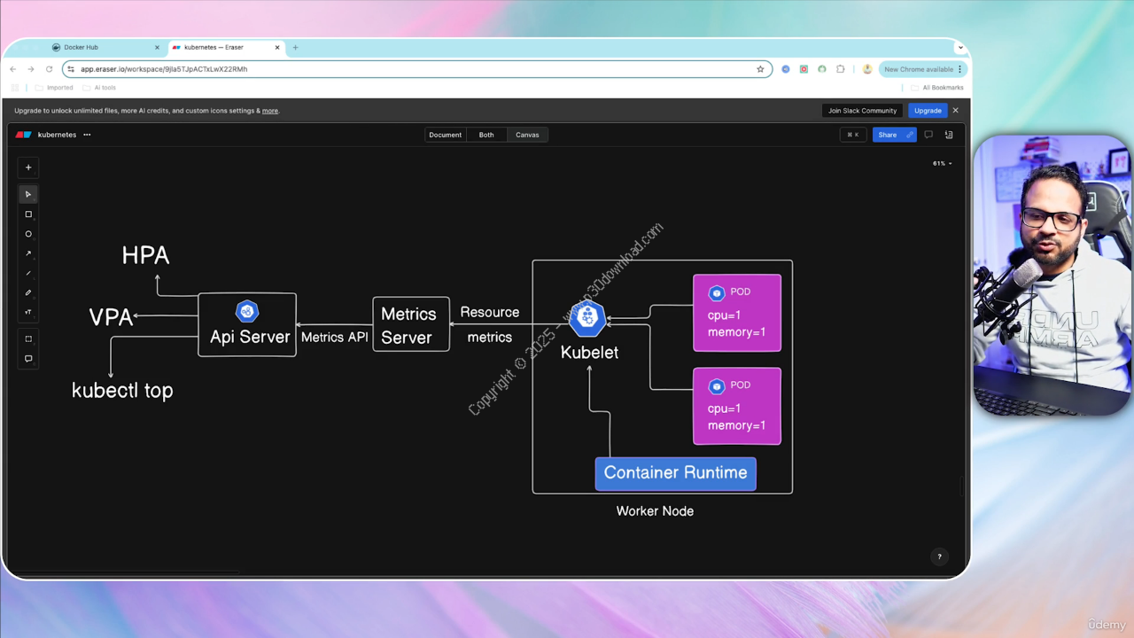1134x638 pixels.
Task: Dismiss the upgrade banner
Action: tap(955, 111)
